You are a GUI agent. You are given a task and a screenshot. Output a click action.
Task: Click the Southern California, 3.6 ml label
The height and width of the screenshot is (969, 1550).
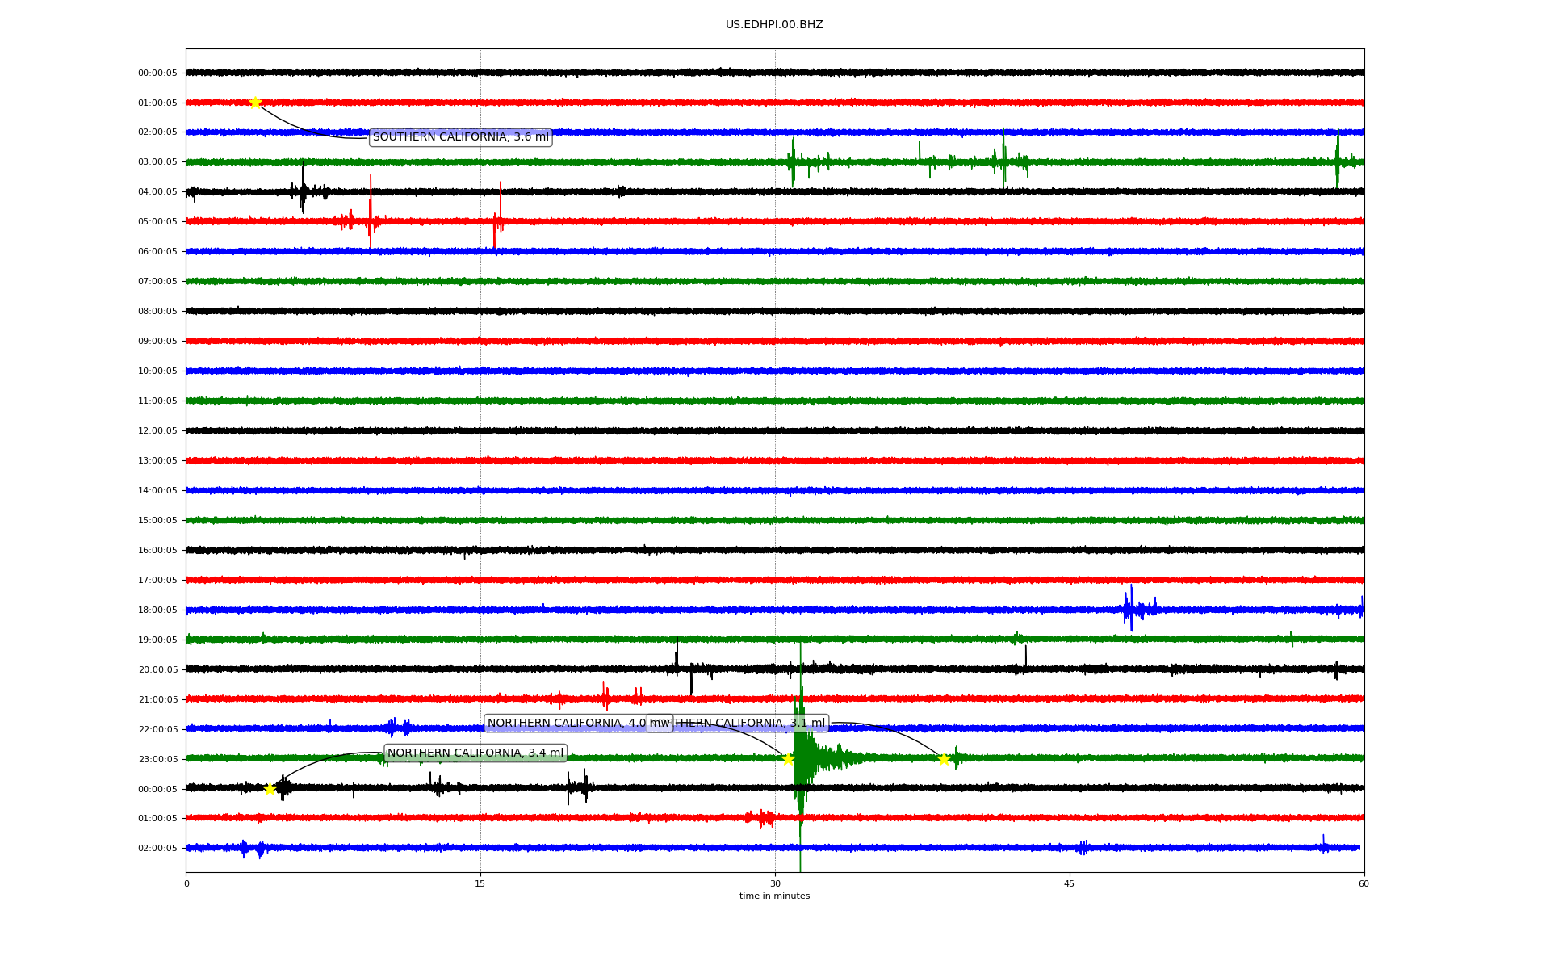pos(460,137)
